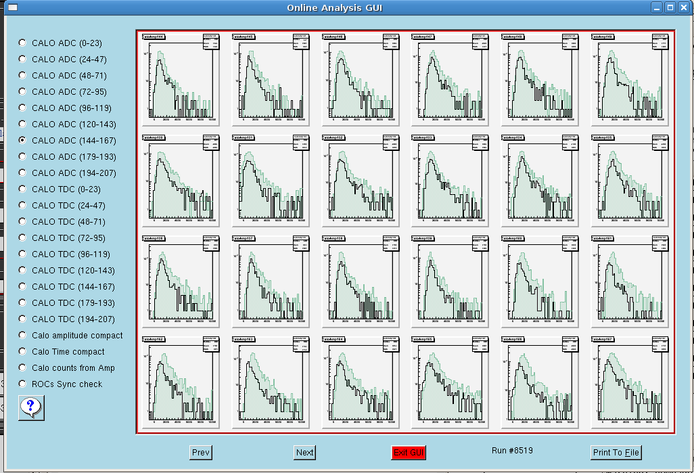Open CaloAmp156 histogram plot
Screen dimensions: 694x473
pos(181,281)
